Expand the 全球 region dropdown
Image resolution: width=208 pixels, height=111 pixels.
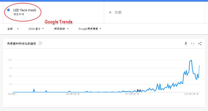(13, 29)
